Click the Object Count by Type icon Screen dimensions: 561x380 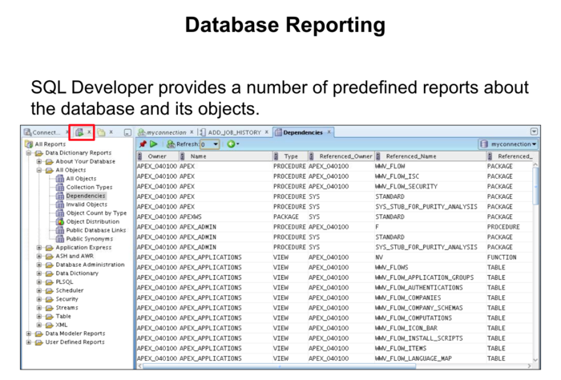click(60, 213)
